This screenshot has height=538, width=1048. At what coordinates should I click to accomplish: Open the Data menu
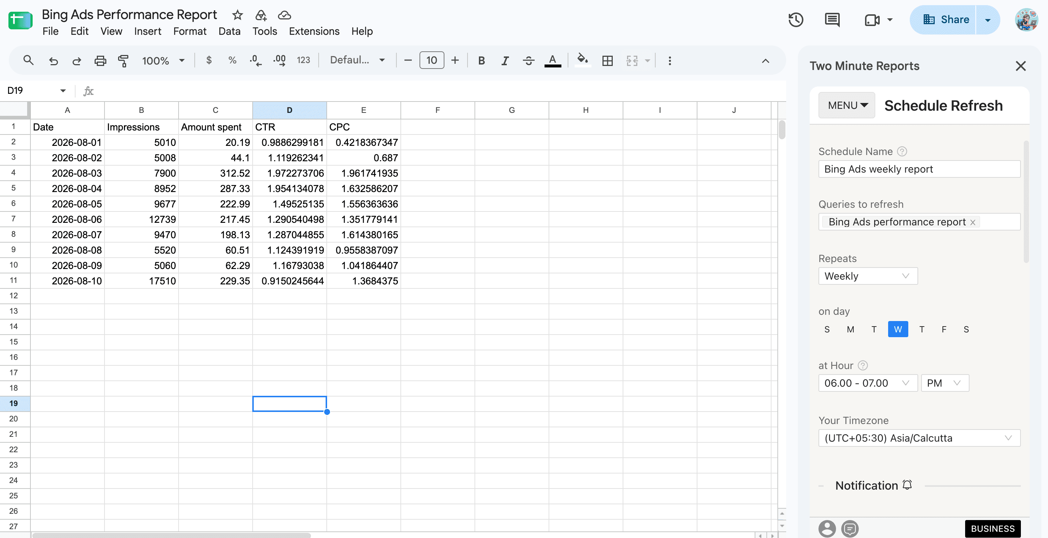[230, 31]
